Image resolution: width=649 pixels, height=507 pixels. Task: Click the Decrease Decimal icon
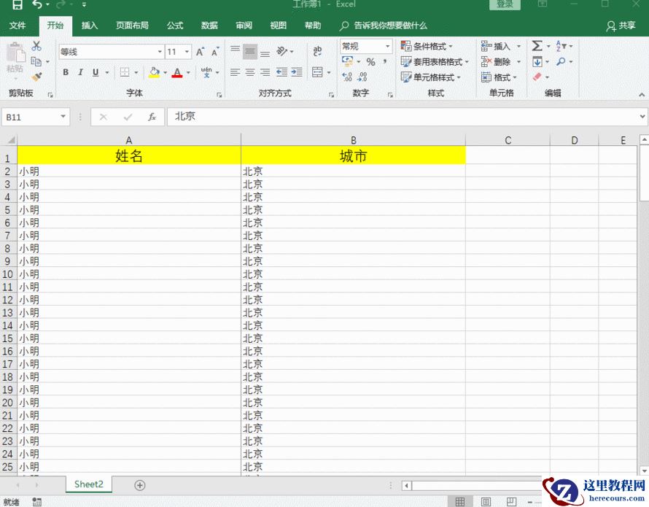[362, 77]
